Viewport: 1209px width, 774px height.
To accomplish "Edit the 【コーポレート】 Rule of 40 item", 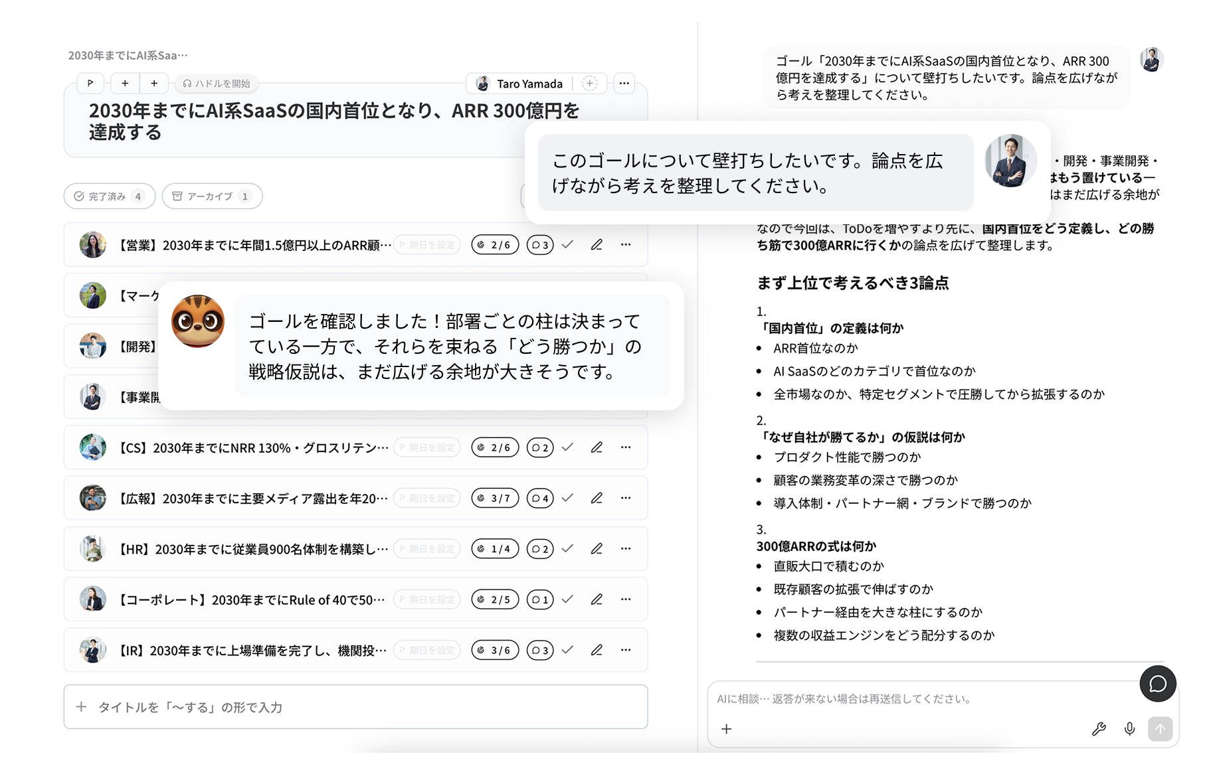I will 597,599.
